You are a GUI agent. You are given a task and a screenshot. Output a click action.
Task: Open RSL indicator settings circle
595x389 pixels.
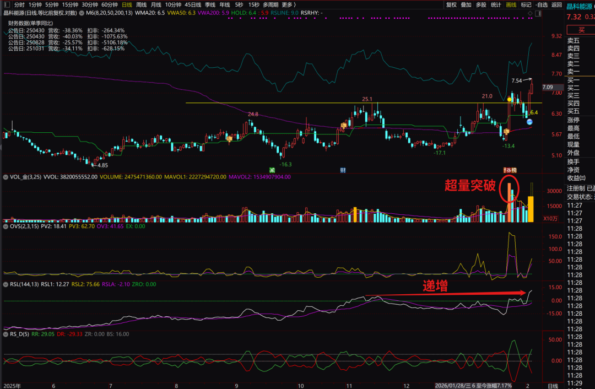point(6,284)
